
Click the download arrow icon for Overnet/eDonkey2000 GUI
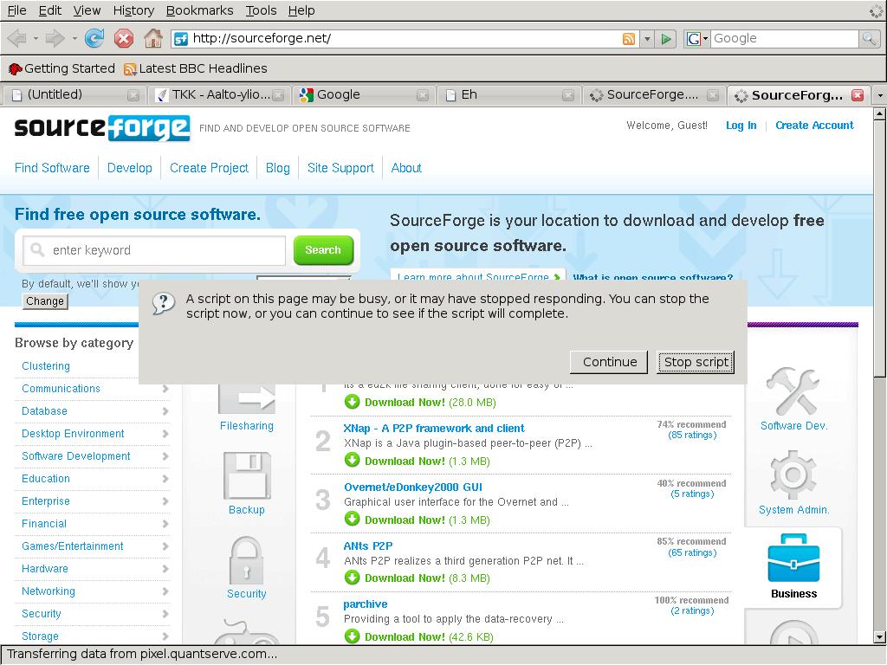click(352, 519)
